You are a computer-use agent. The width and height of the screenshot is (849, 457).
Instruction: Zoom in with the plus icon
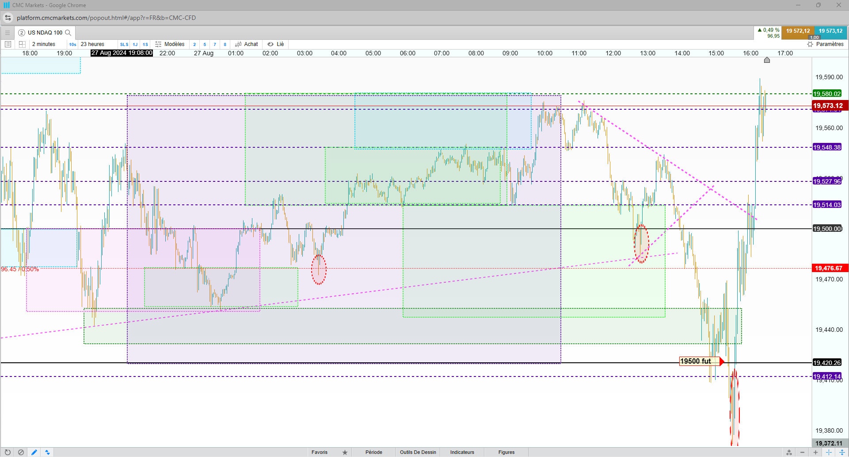pos(815,452)
